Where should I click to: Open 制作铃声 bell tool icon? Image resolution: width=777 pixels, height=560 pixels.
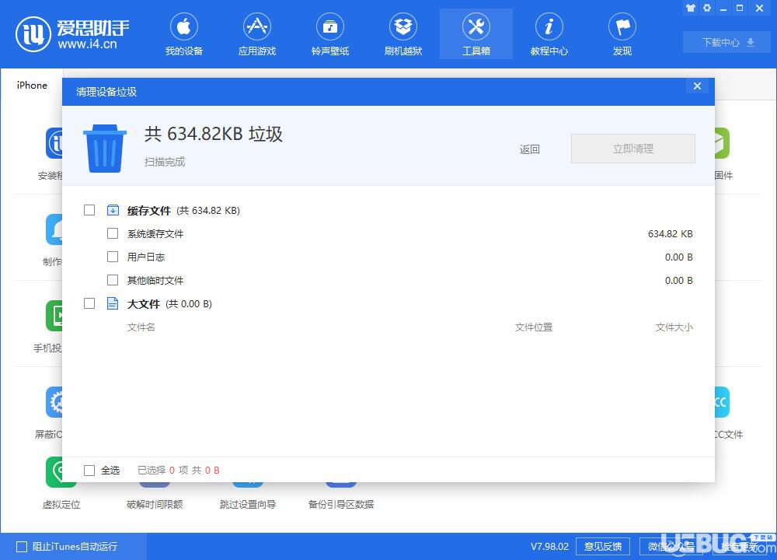[x=54, y=229]
